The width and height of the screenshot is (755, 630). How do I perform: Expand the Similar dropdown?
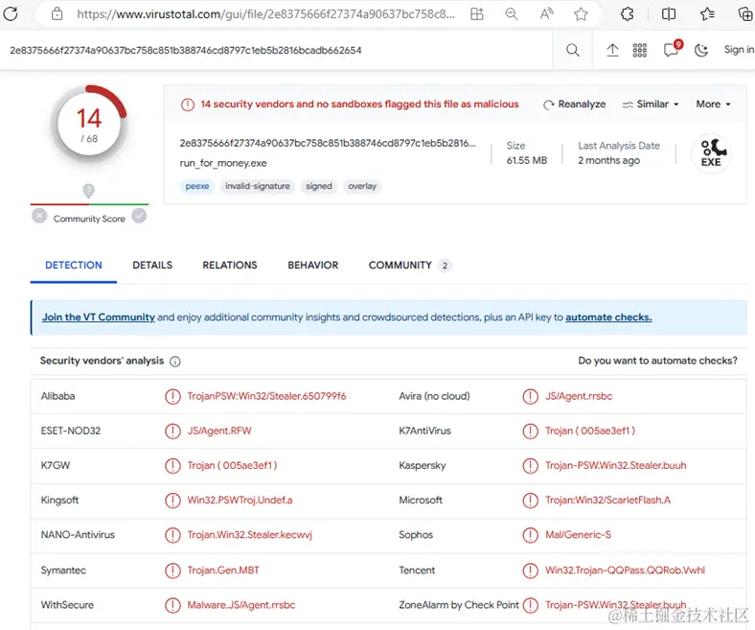(x=651, y=105)
